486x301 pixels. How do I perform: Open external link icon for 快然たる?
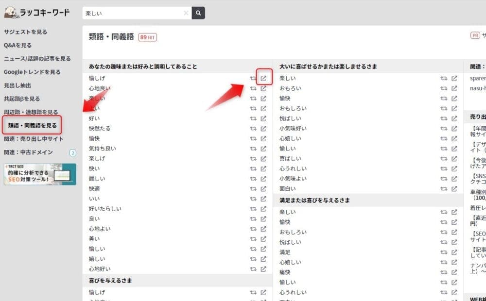point(263,129)
